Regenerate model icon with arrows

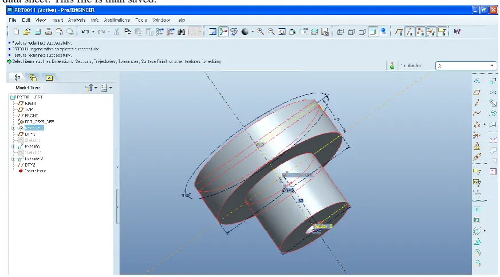point(160,31)
